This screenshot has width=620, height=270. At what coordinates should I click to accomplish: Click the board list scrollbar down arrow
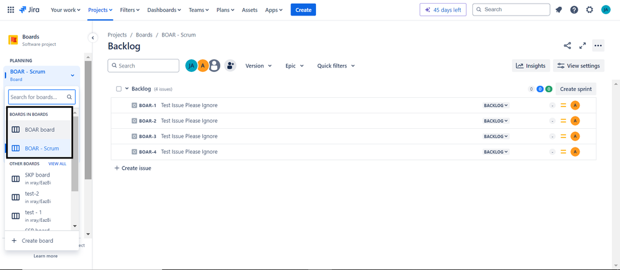coord(75,226)
